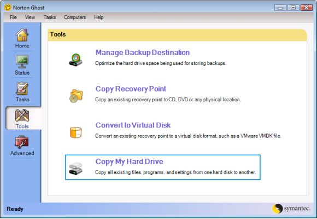This screenshot has height=219, width=317.
Task: Select the Tools sidebar icon
Action: [22, 115]
